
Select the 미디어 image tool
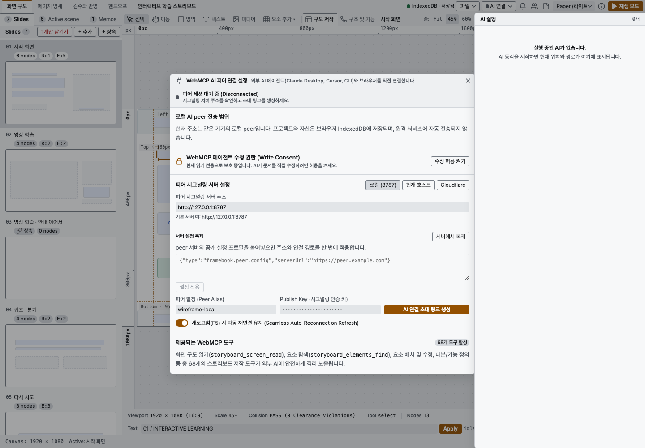244,19
